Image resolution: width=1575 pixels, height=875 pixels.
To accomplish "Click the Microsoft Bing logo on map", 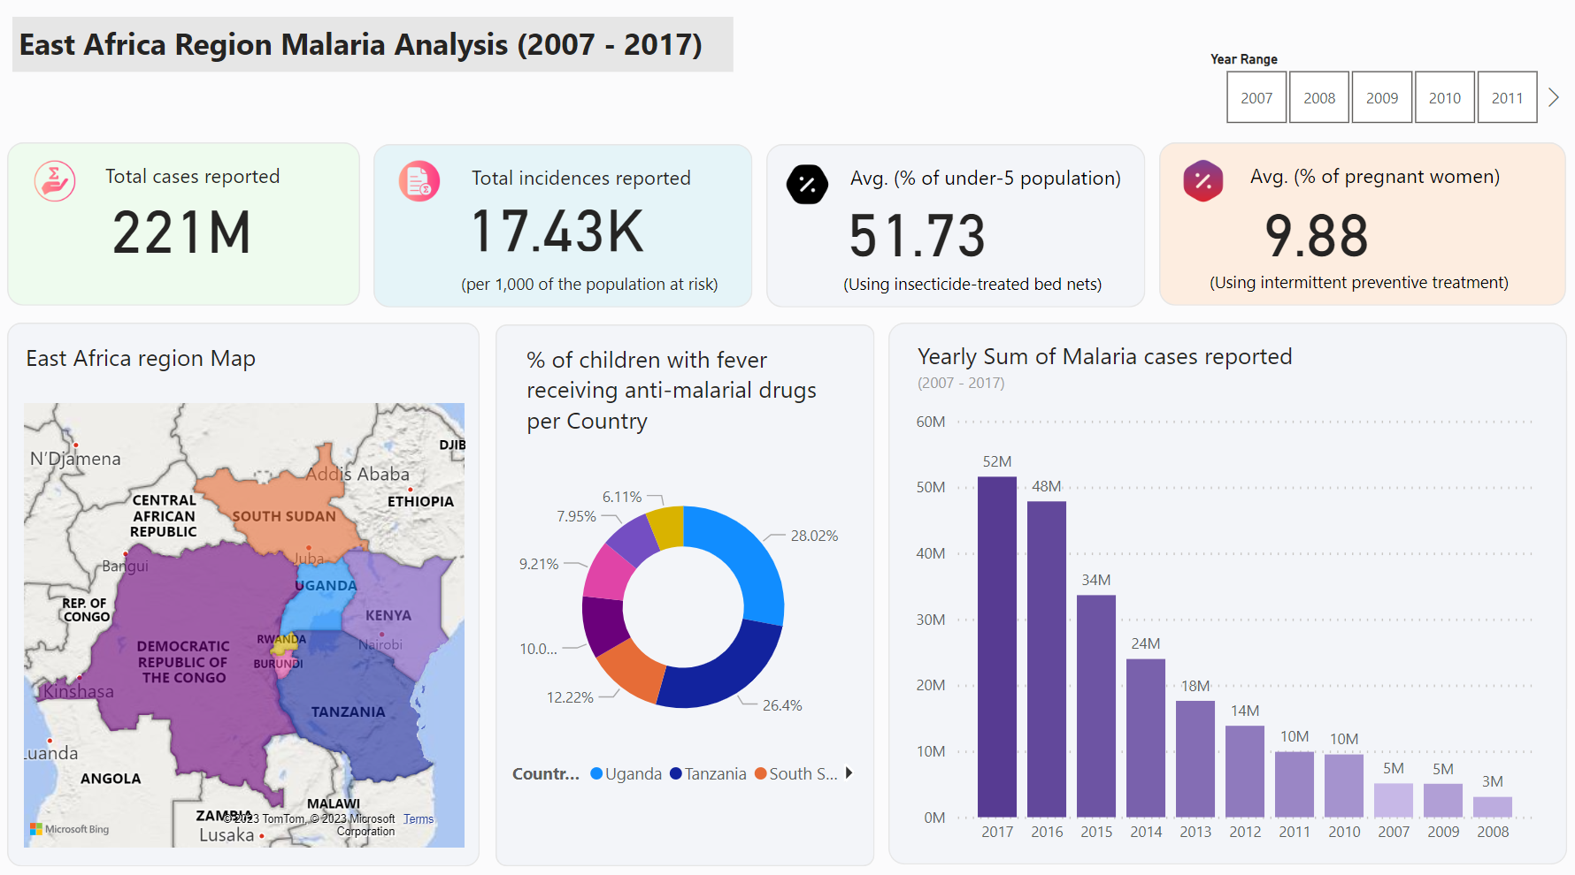I will [x=69, y=829].
